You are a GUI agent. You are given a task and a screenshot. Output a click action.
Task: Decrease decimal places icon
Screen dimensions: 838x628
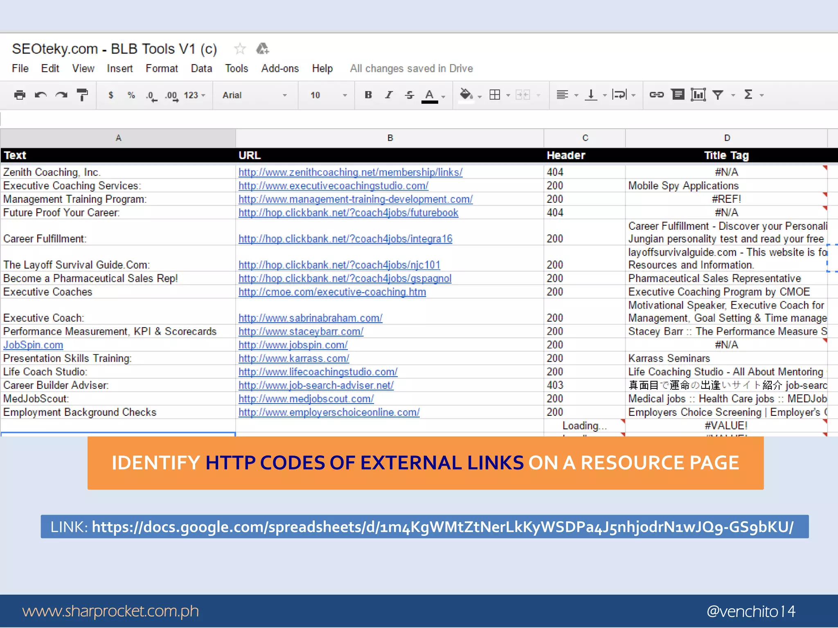(x=151, y=96)
